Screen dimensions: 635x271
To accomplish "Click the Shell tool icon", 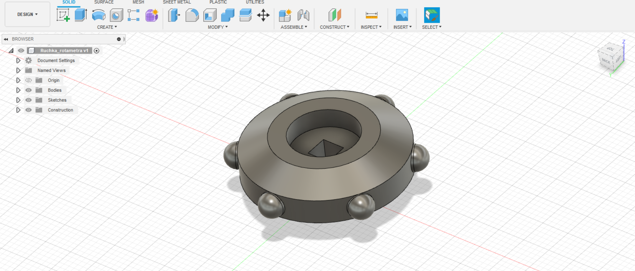I will (210, 15).
